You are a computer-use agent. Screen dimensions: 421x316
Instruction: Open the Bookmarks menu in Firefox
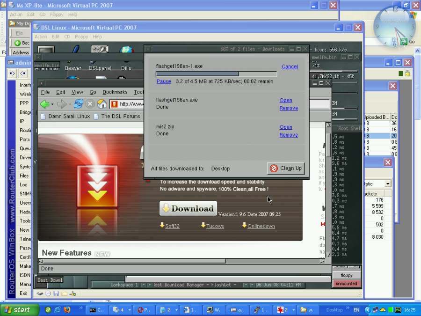115,92
